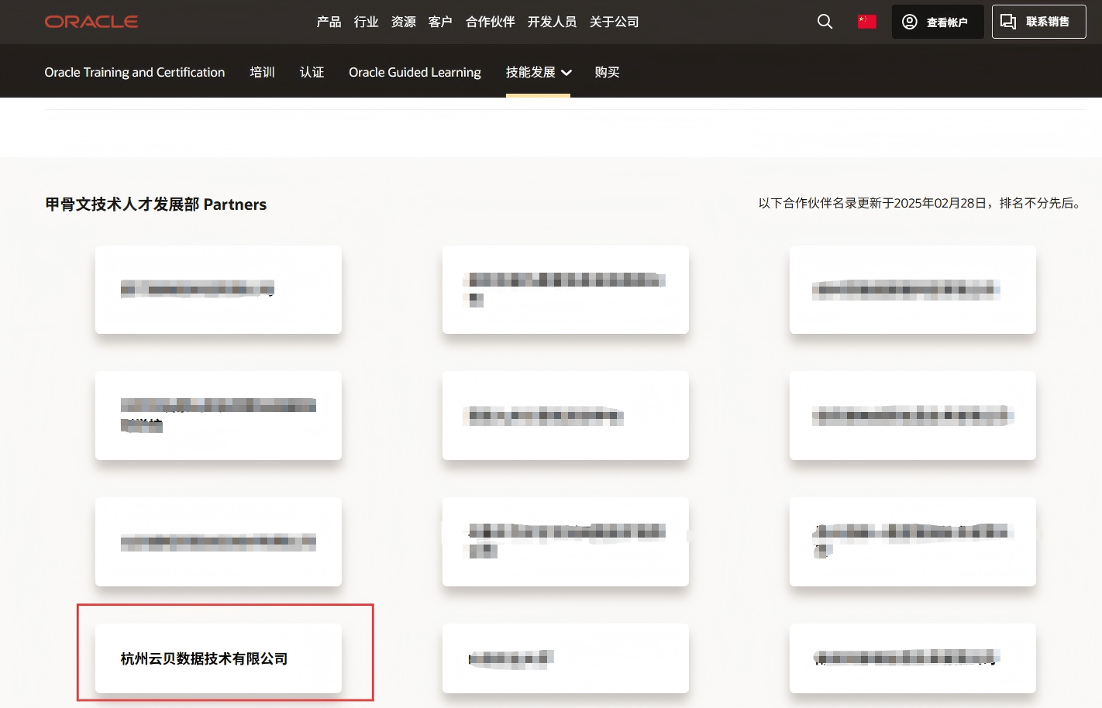Open the 关于公司 menu
Viewport: 1102px width, 708px height.
615,22
